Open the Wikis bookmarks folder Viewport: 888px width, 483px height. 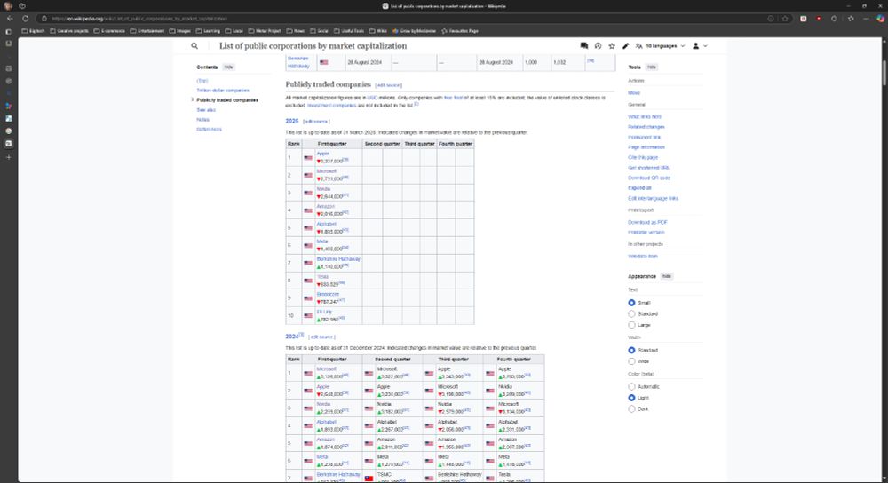point(377,31)
